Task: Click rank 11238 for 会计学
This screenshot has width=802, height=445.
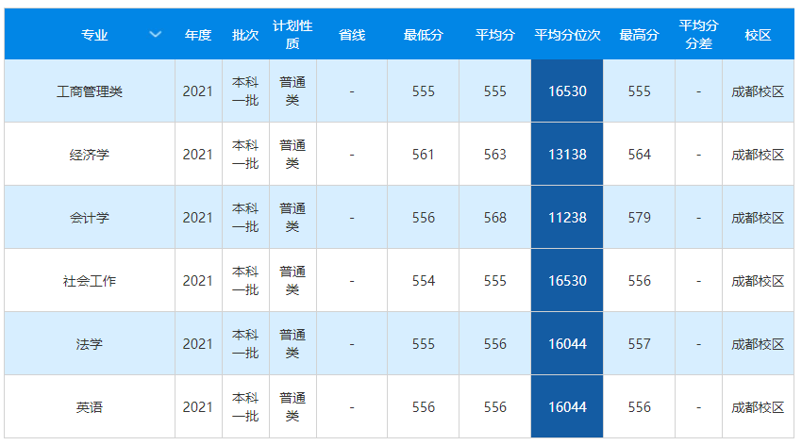Action: (x=567, y=218)
